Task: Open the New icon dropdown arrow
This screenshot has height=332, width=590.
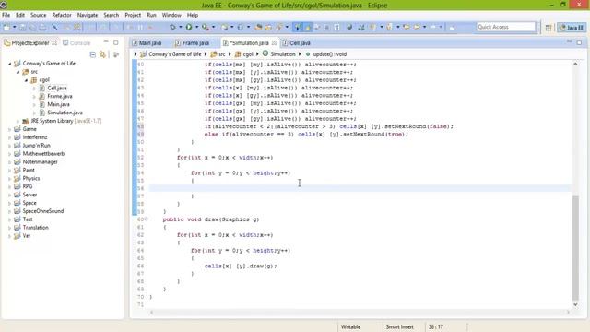Action: pos(15,27)
